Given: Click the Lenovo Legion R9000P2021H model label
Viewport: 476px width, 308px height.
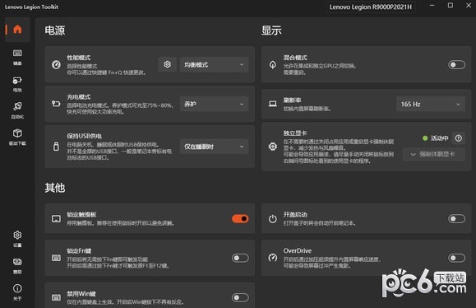Looking at the screenshot, I should coord(371,7).
